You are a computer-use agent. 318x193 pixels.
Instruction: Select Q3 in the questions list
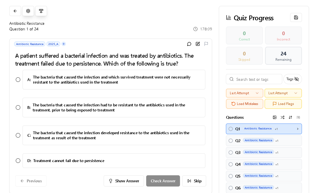[264, 152]
